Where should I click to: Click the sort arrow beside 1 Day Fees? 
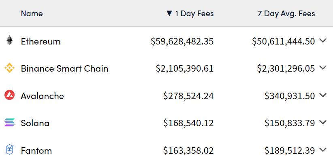[x=169, y=14]
